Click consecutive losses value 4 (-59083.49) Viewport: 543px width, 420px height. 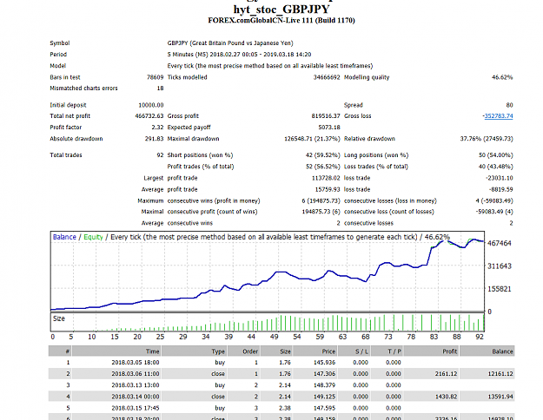click(x=494, y=200)
